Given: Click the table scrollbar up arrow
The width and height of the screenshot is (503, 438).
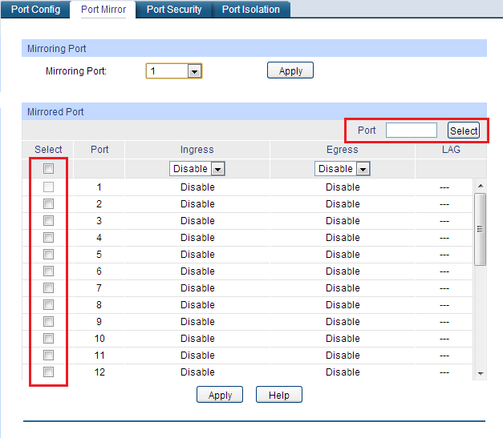Looking at the screenshot, I should click(x=481, y=186).
